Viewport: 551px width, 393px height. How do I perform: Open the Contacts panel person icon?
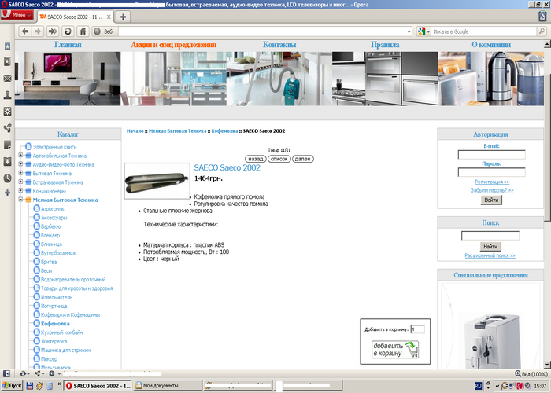click(x=7, y=95)
